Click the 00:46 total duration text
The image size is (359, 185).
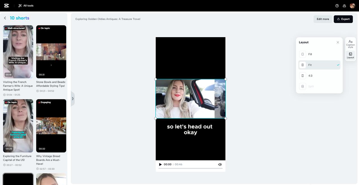178,164
